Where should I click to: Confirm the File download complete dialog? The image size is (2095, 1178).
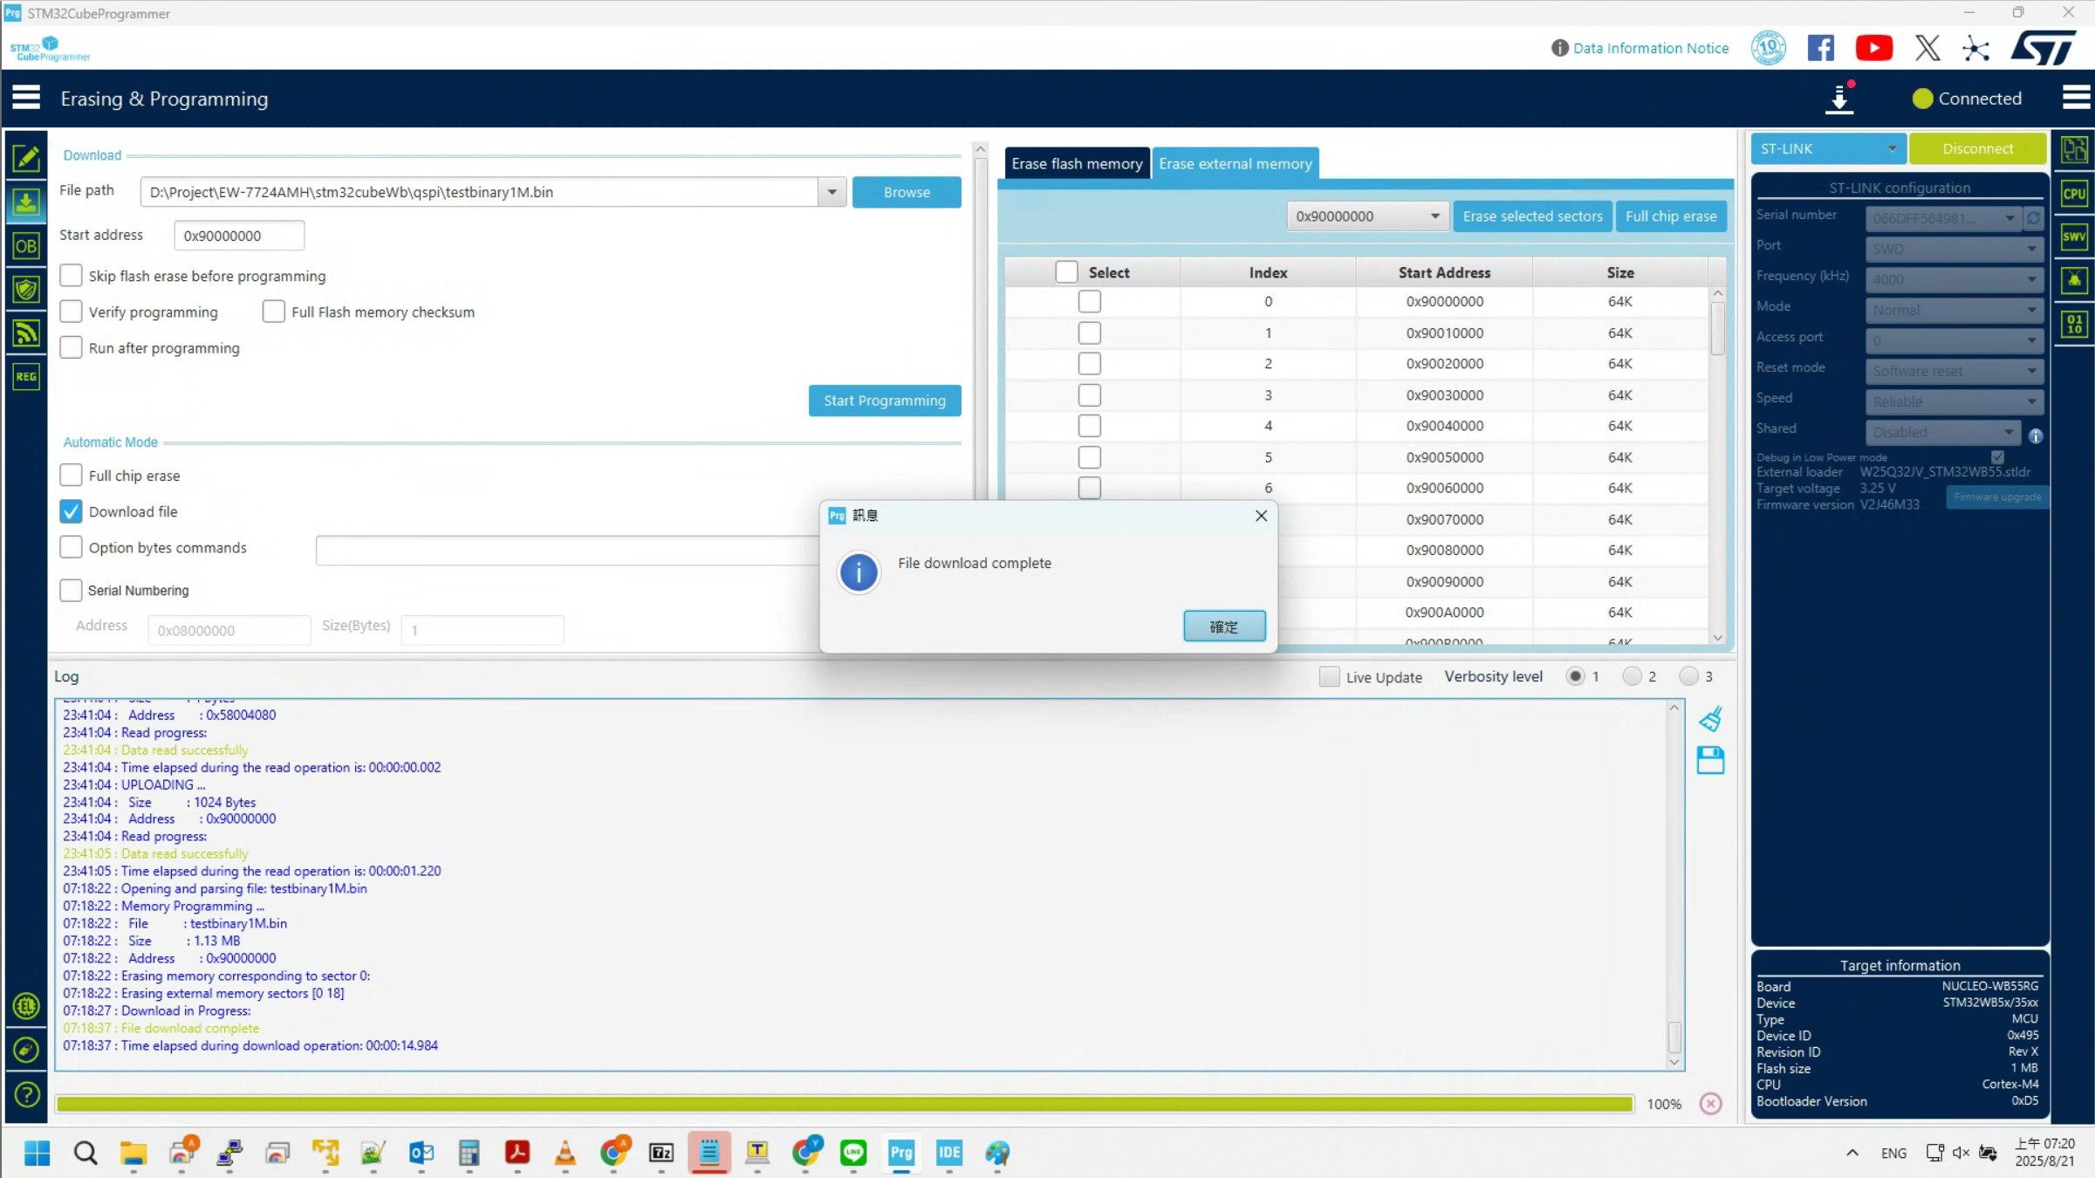click(1223, 627)
